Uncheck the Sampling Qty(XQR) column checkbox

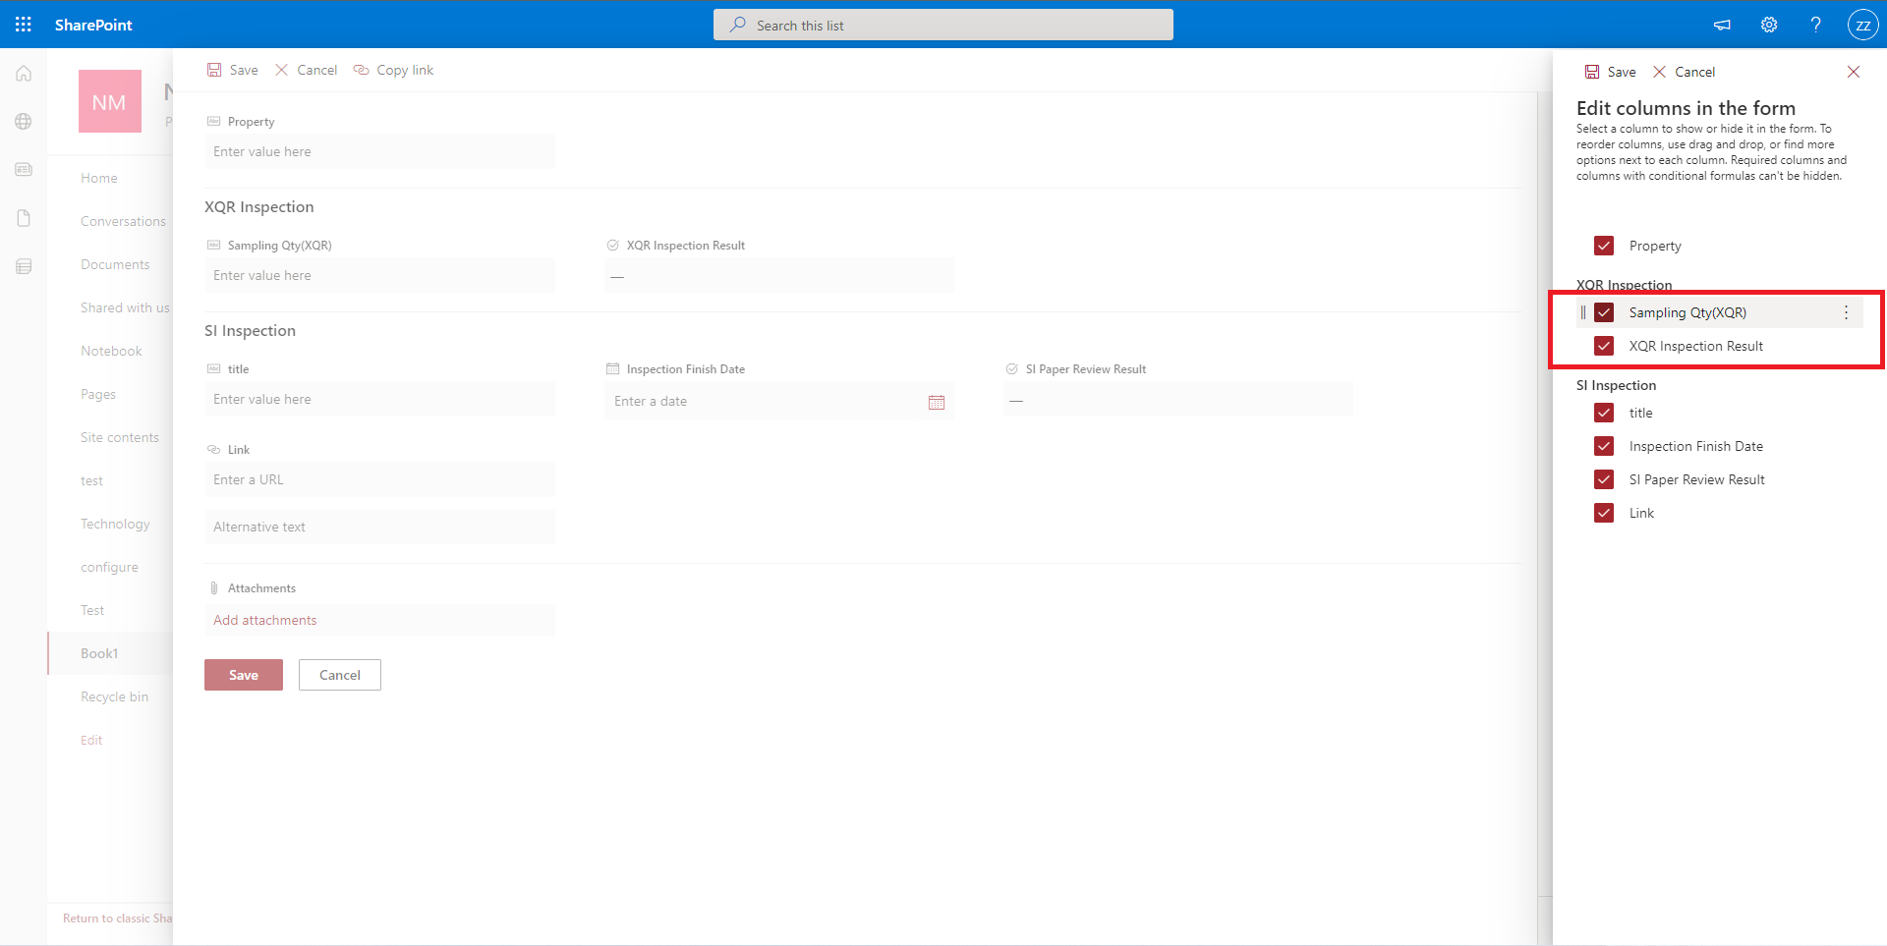(x=1604, y=312)
